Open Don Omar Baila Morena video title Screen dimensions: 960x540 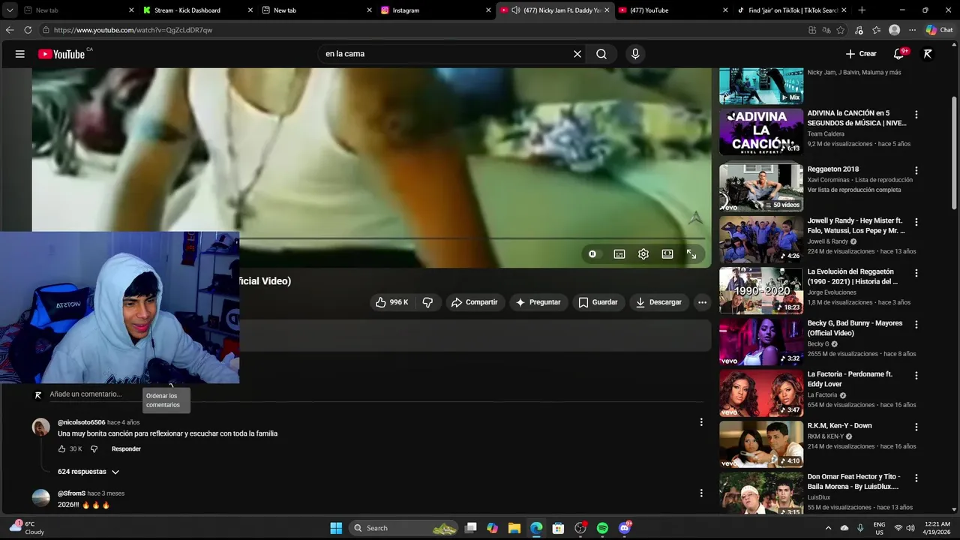853,481
